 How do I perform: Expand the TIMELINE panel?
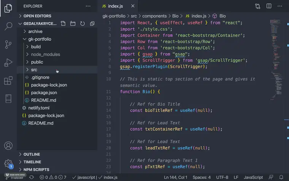pos(57,162)
